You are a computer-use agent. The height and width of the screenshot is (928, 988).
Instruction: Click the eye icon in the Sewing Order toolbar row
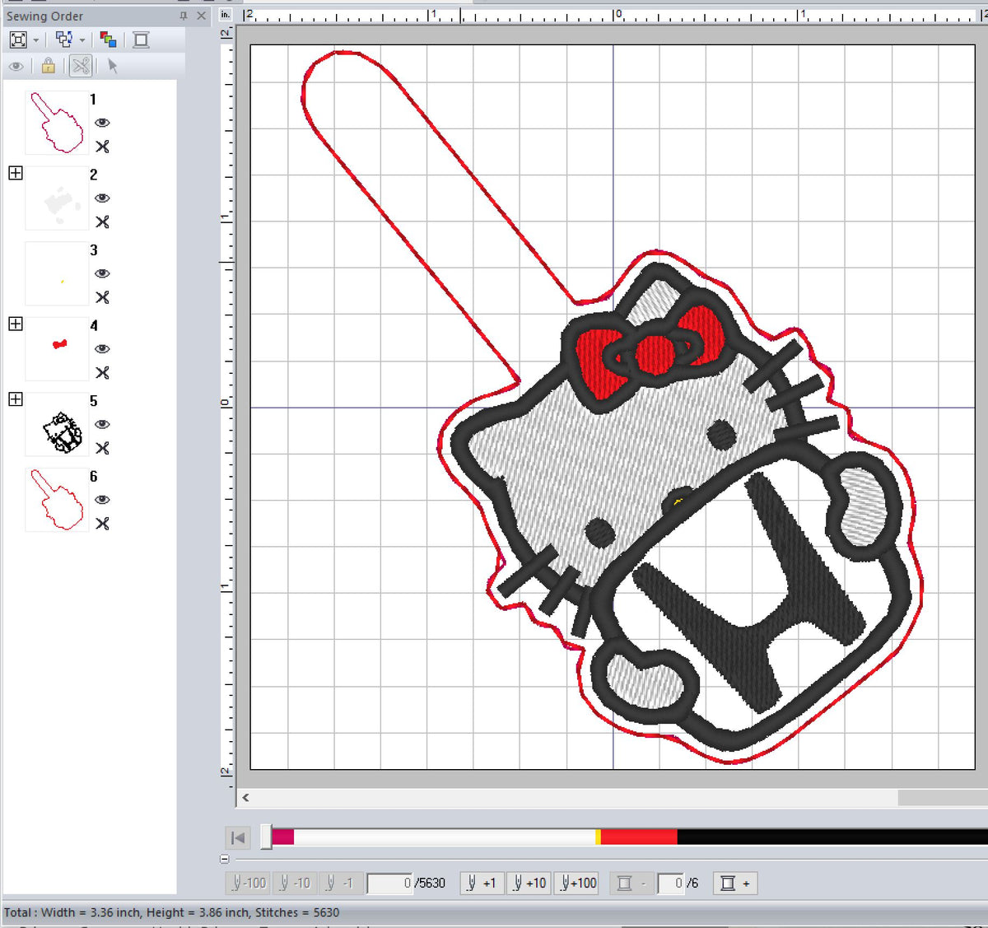click(16, 66)
